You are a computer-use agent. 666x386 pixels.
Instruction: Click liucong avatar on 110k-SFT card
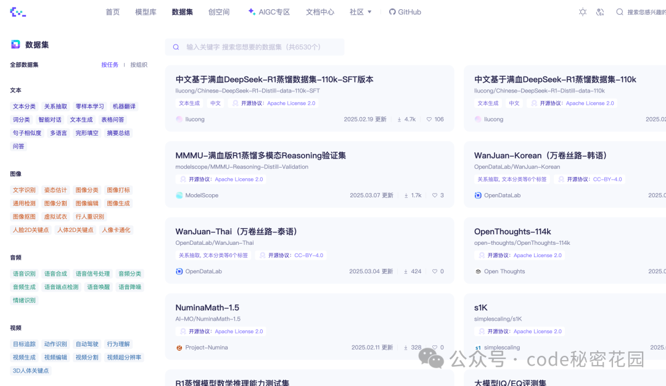(x=179, y=120)
